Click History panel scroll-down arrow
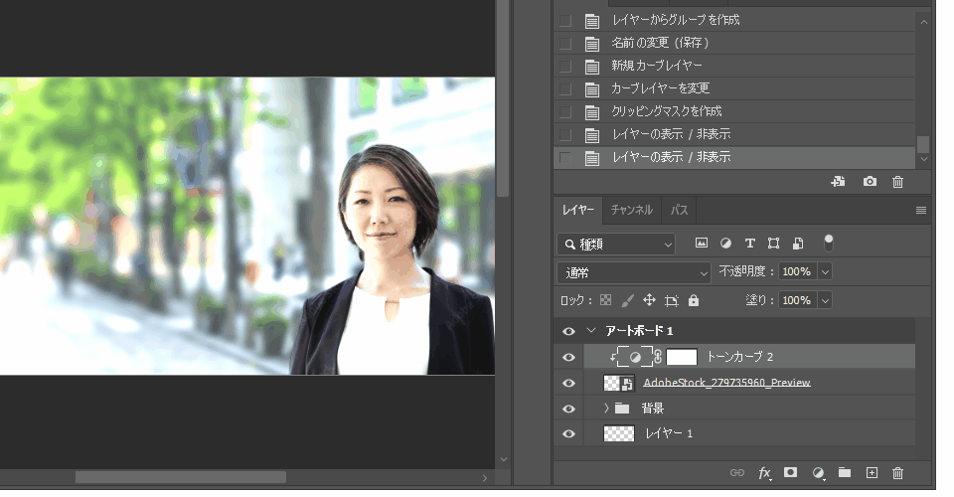Image resolution: width=954 pixels, height=497 pixels. point(923,159)
